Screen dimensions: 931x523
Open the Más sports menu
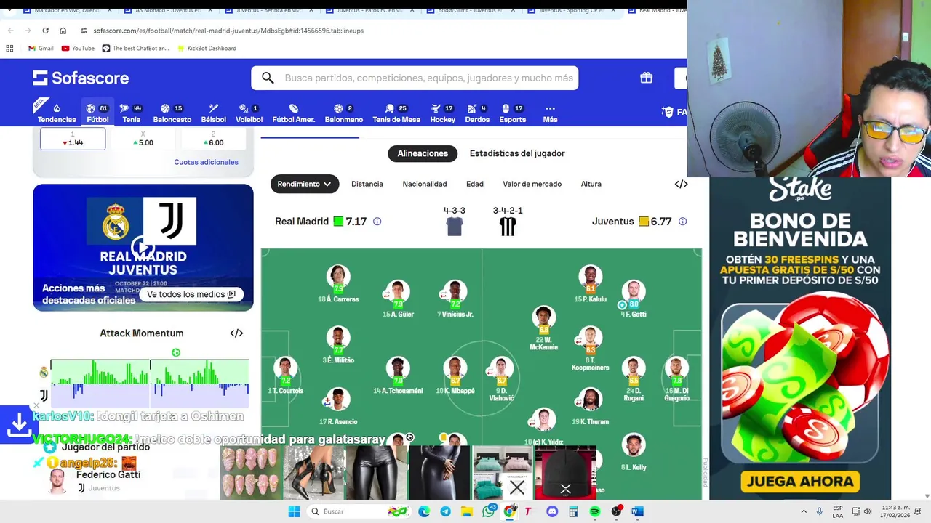(x=550, y=113)
